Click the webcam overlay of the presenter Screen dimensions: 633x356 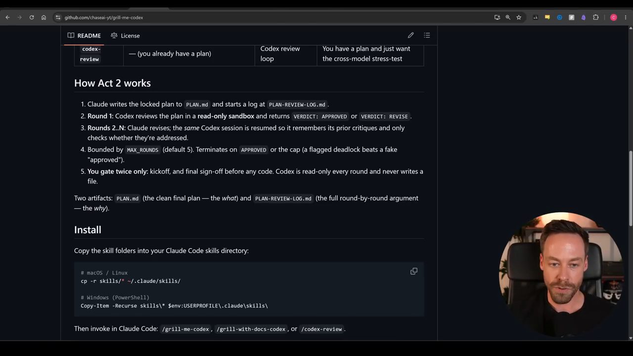[561, 275]
